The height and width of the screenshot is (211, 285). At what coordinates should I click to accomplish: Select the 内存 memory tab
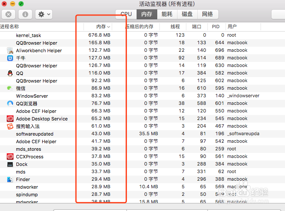pyautogui.click(x=147, y=14)
